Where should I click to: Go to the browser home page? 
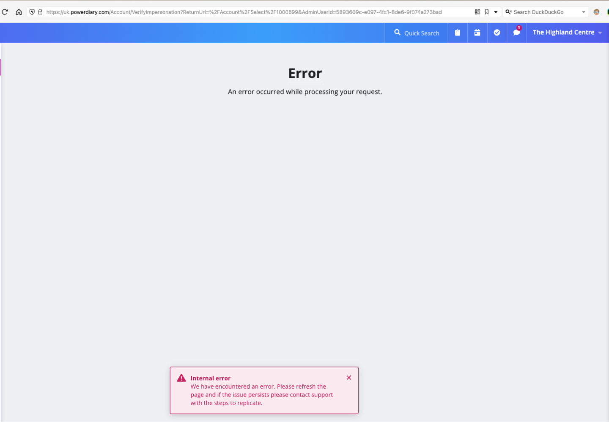tap(19, 12)
